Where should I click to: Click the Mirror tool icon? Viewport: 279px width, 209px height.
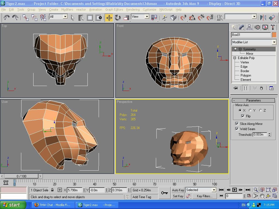point(263,18)
